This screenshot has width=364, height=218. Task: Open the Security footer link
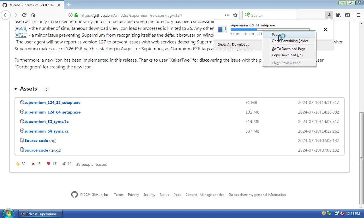point(149,195)
